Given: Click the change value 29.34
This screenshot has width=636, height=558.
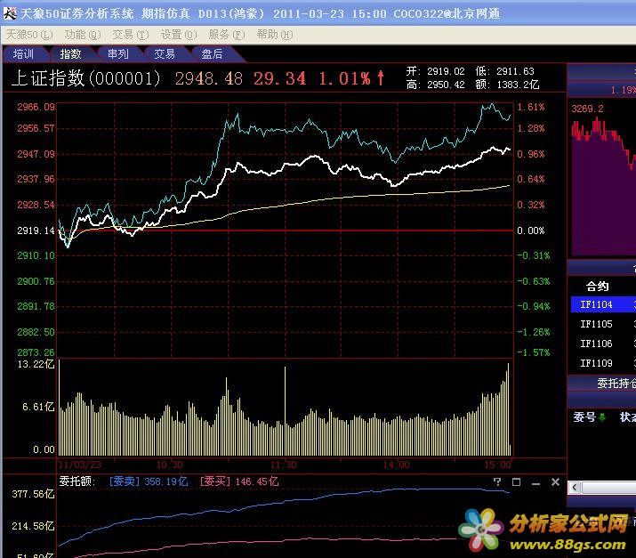Looking at the screenshot, I should click(280, 78).
